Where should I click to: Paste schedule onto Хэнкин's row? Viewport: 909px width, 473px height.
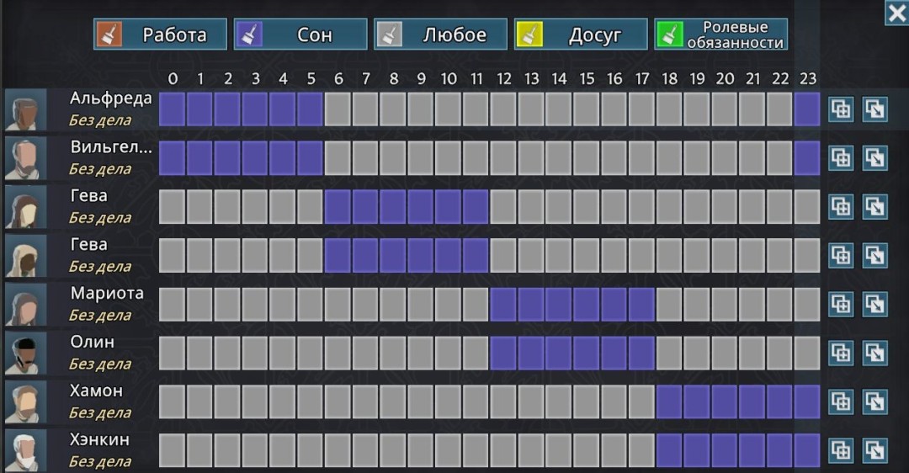tap(874, 450)
